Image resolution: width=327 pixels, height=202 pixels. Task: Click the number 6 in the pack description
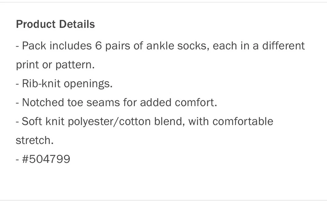[98, 46]
